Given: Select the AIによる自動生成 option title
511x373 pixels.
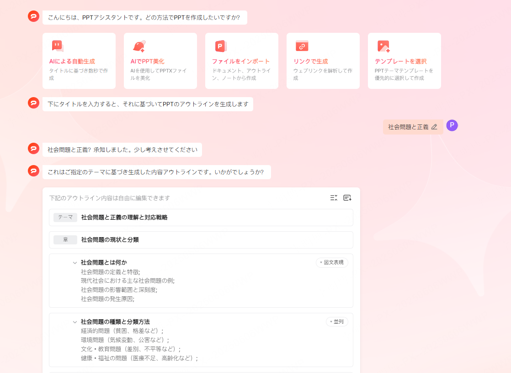Looking at the screenshot, I should [72, 61].
